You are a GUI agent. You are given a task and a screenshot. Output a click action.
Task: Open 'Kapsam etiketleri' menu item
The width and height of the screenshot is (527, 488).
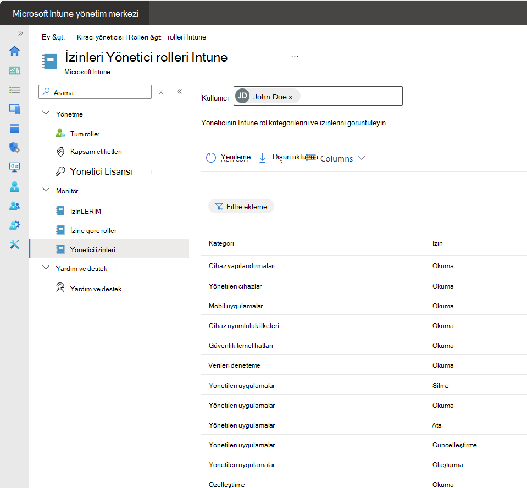[96, 152]
